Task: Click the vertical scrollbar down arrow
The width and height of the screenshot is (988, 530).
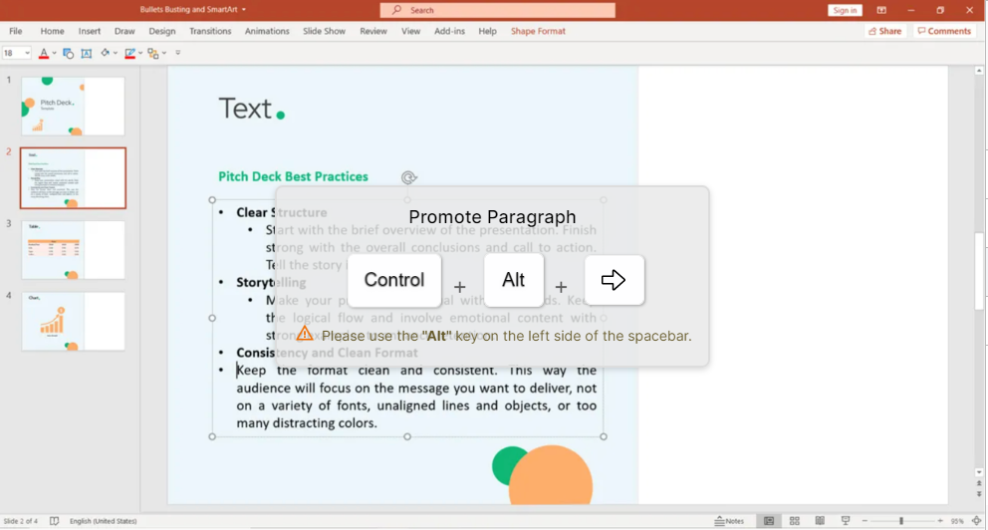Action: pos(979,472)
